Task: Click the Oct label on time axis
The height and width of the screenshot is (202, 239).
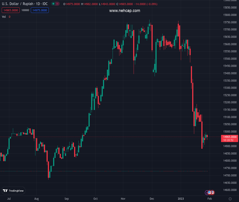Action: coord(95,199)
